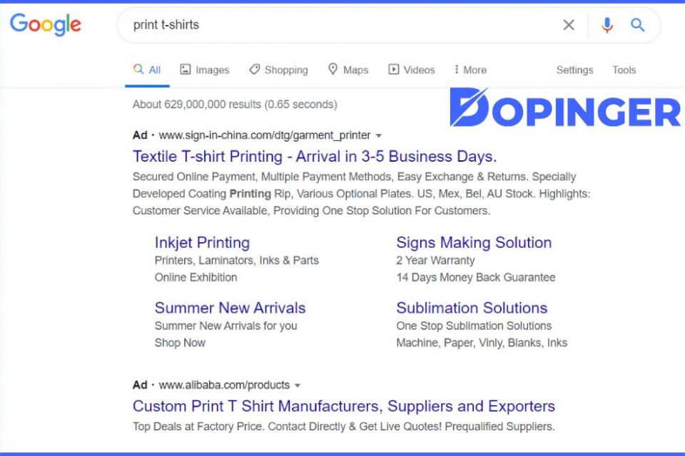This screenshot has width=685, height=456.
Task: Open the Sublimation Solutions sitelink
Action: 472,308
